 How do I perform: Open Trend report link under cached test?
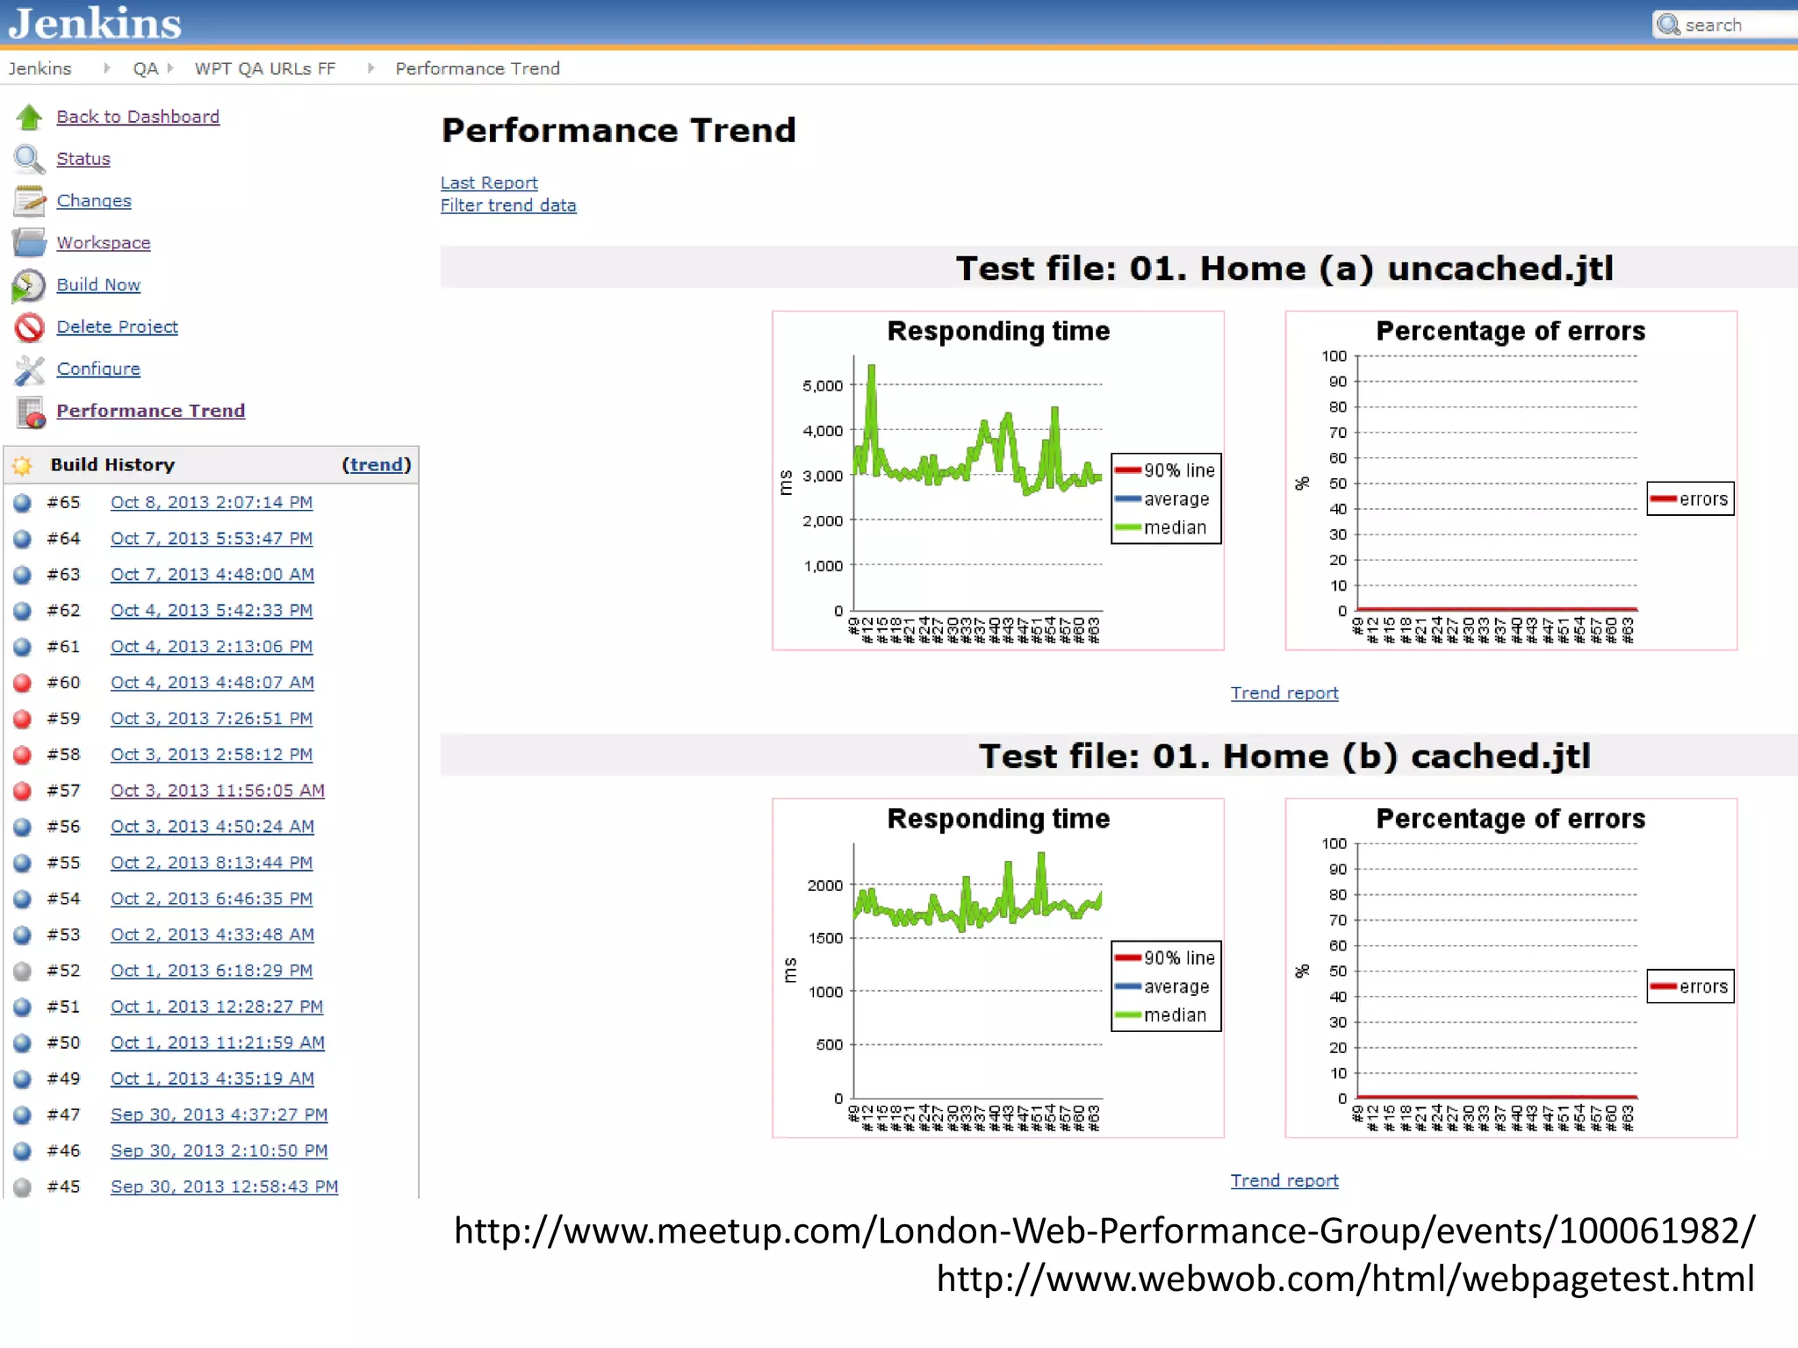tap(1284, 1181)
